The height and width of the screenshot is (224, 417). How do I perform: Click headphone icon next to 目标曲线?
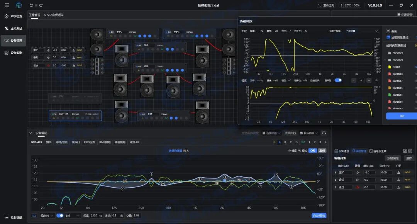(324, 133)
